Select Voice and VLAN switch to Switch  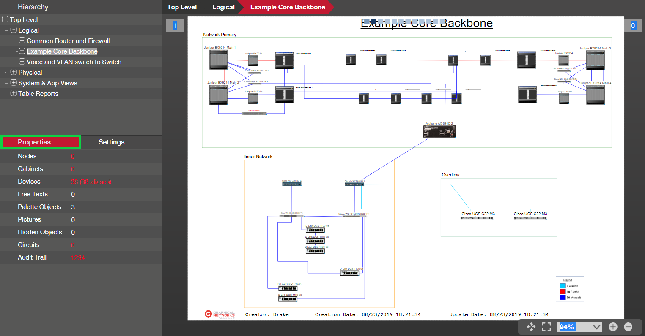tap(74, 62)
